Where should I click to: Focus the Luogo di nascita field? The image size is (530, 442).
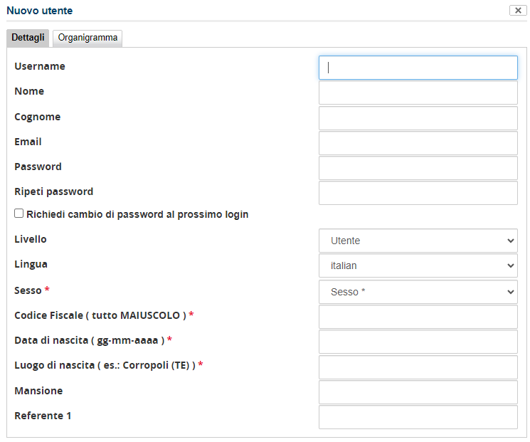tap(418, 367)
